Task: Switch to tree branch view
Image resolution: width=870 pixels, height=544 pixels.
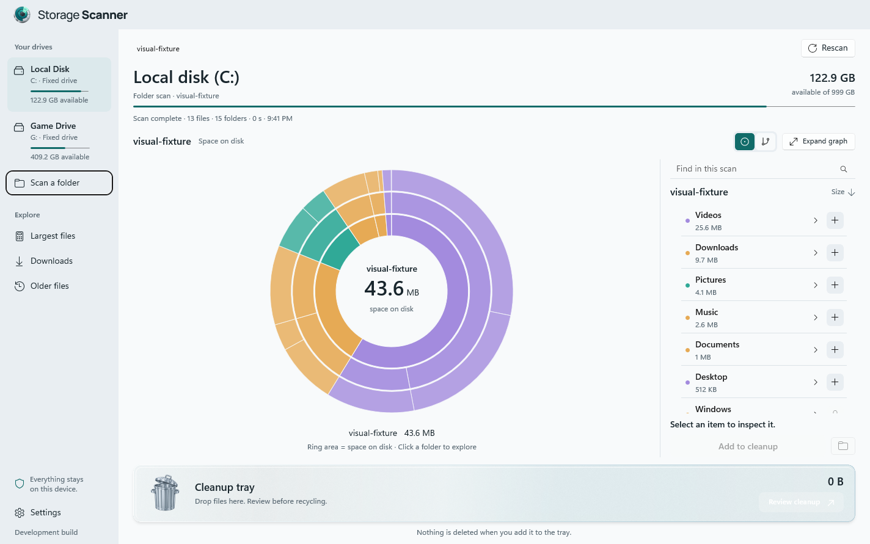Action: [x=766, y=142]
